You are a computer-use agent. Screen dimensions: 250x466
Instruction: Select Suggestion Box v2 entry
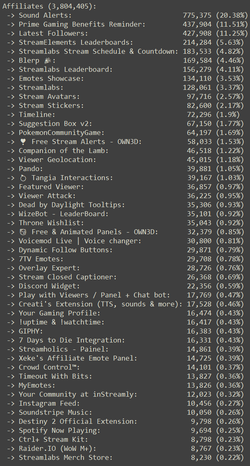click(x=55, y=123)
